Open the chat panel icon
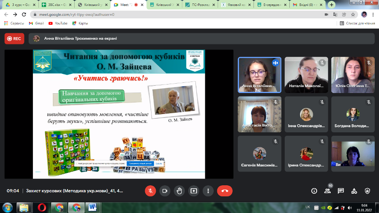 (x=341, y=191)
